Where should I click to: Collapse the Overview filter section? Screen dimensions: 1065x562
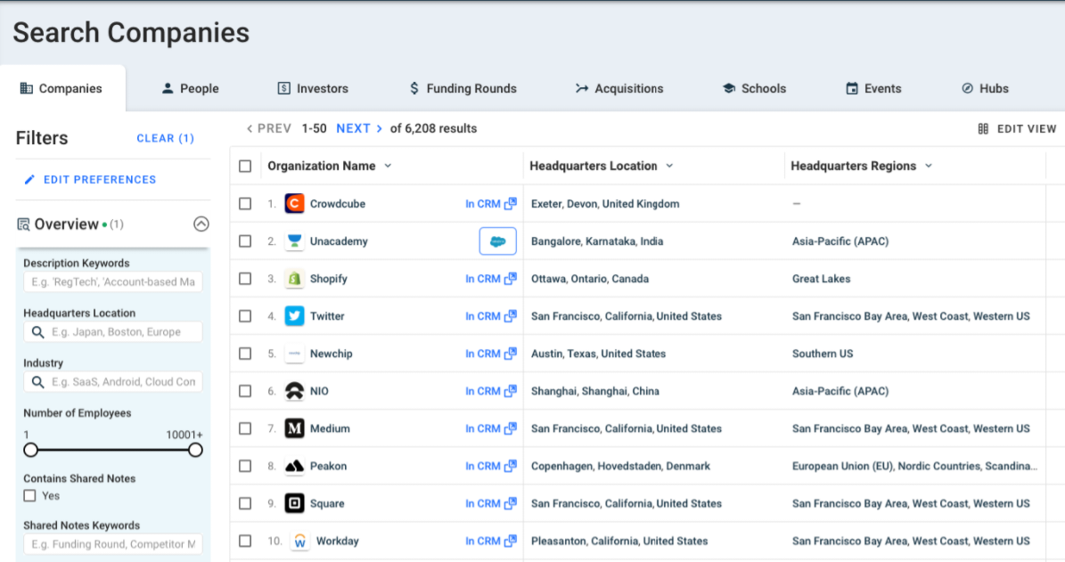click(x=201, y=224)
